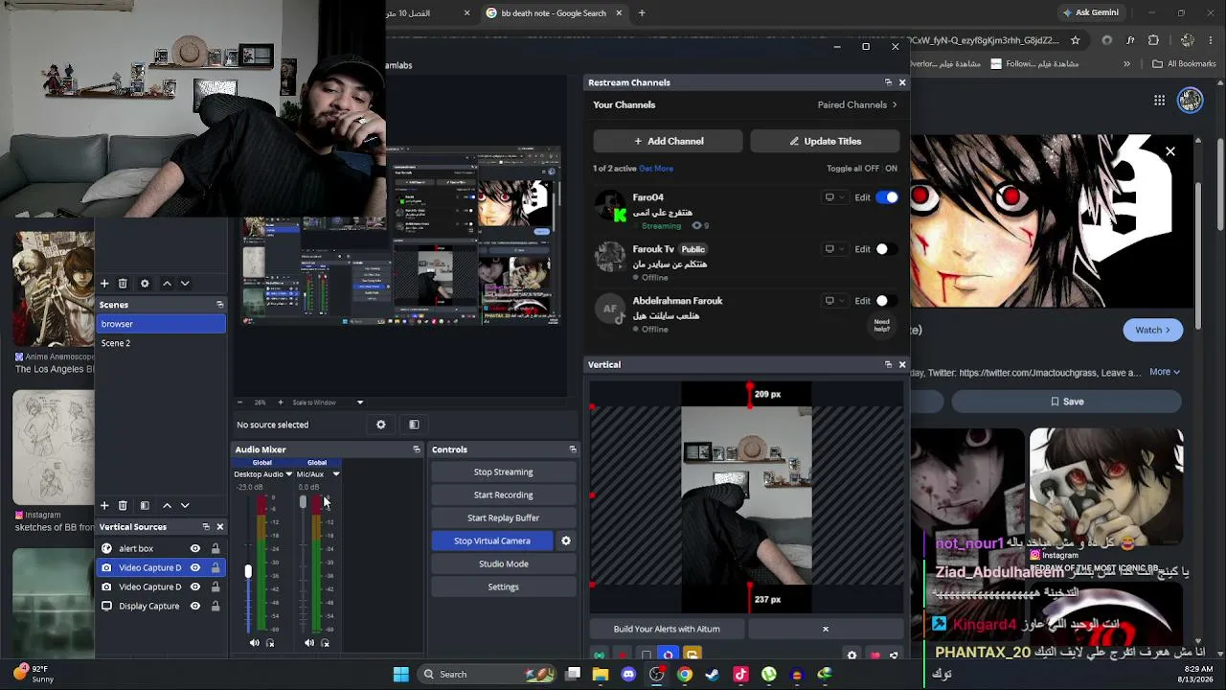Open source properties gear in the upper sources toolbar
The height and width of the screenshot is (690, 1226).
pyautogui.click(x=145, y=284)
